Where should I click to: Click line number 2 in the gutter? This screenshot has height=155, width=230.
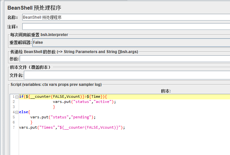[x=14, y=102]
